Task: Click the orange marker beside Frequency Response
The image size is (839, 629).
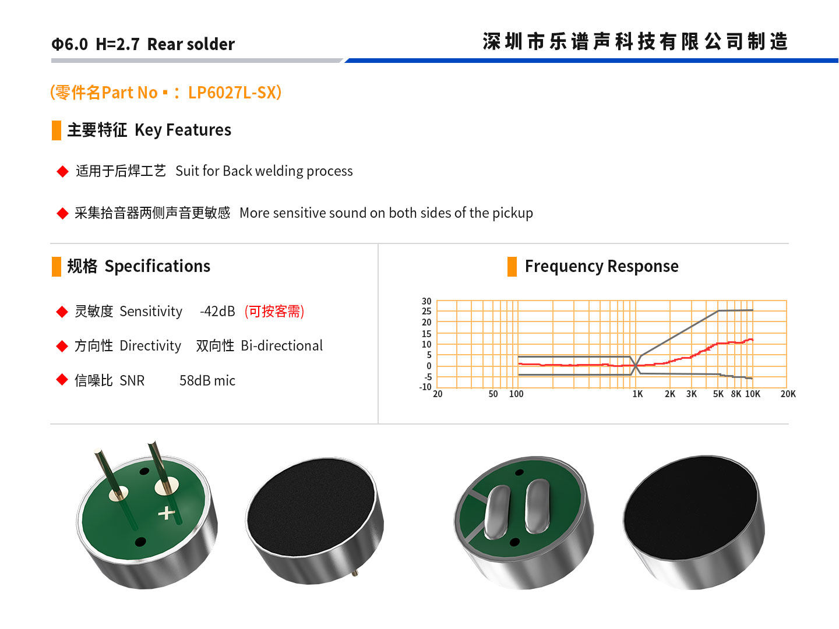Action: (512, 267)
